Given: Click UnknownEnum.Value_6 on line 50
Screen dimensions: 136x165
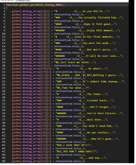Looking at the screenshot, I should click(x=70, y=161).
